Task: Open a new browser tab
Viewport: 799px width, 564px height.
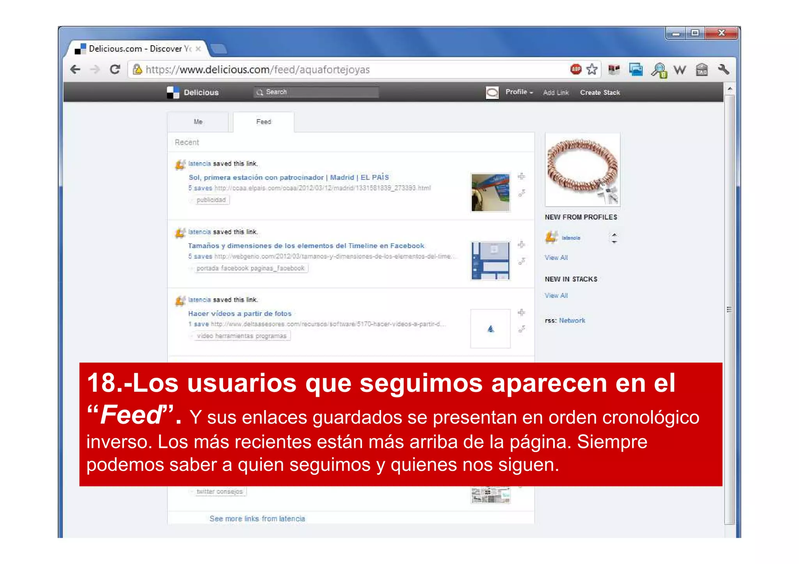Action: (218, 49)
